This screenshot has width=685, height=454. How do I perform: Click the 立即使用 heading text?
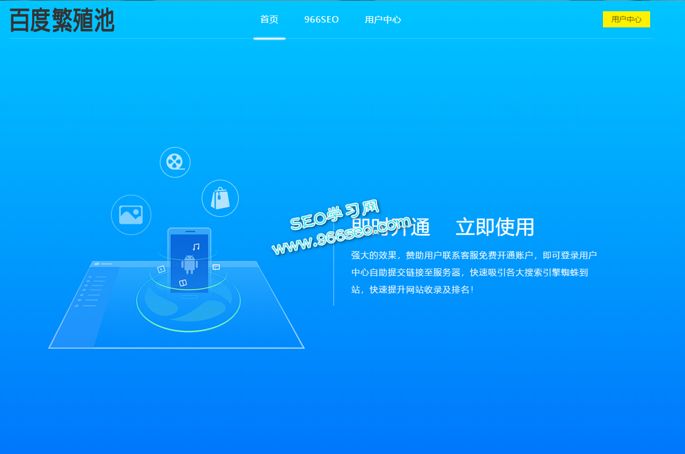[x=495, y=228]
